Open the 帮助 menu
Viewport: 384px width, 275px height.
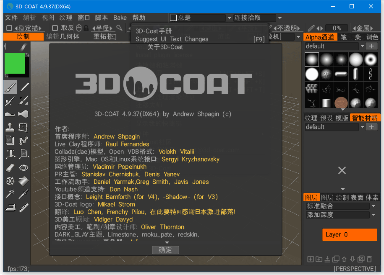point(139,18)
